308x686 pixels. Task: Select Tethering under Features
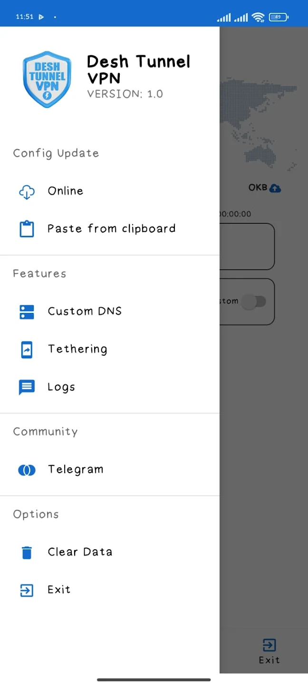coord(77,349)
